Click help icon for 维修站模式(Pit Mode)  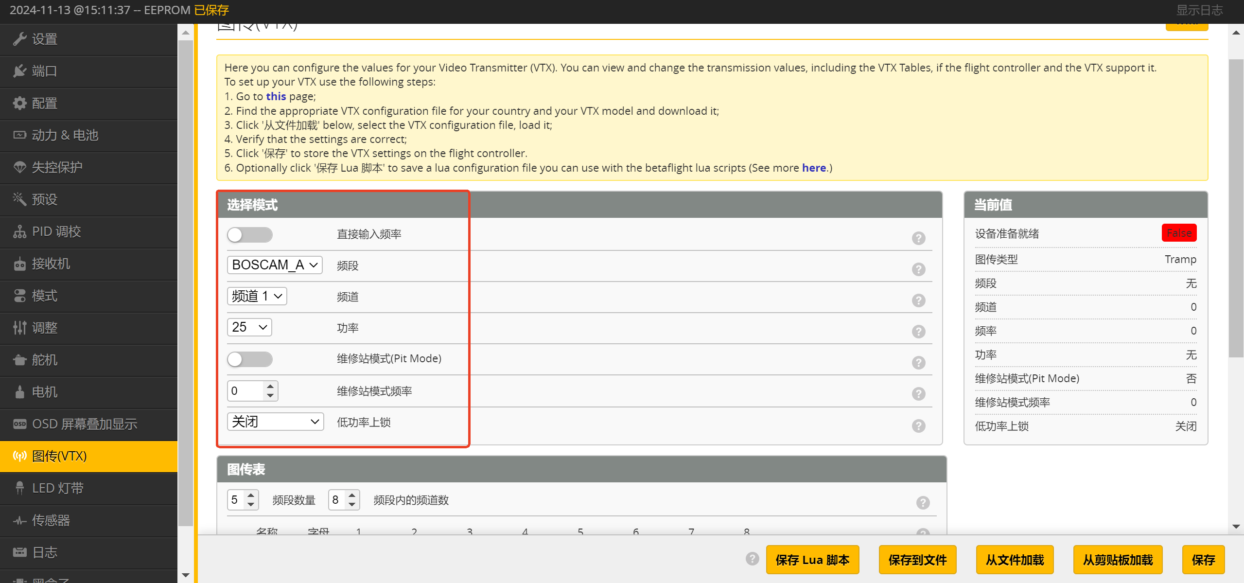(918, 363)
